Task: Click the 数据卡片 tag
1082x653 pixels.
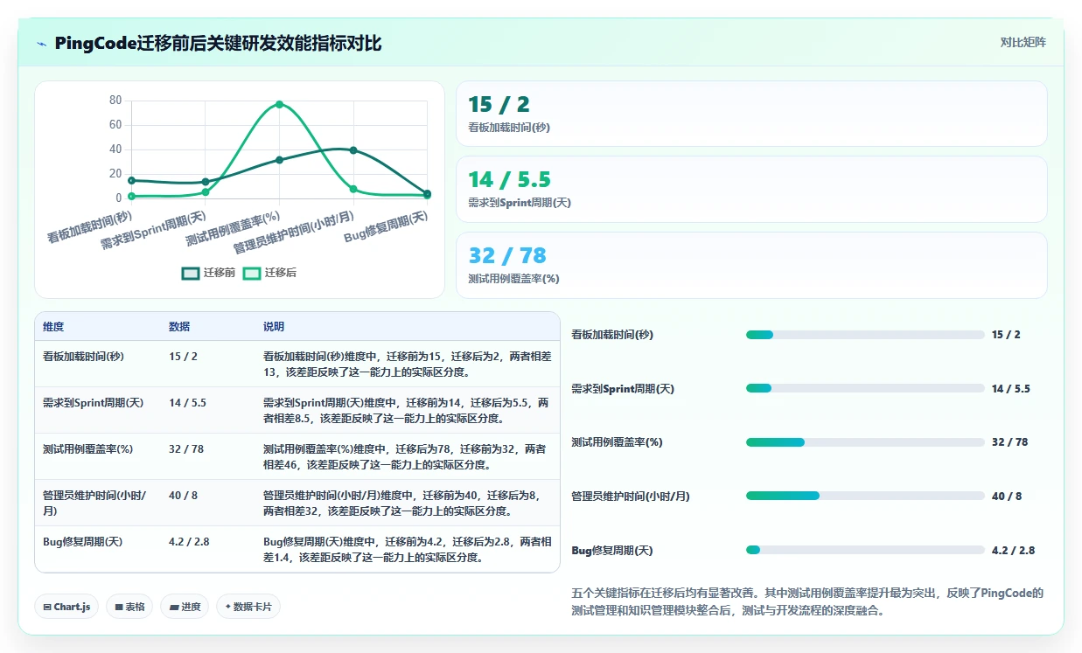Action: click(248, 607)
